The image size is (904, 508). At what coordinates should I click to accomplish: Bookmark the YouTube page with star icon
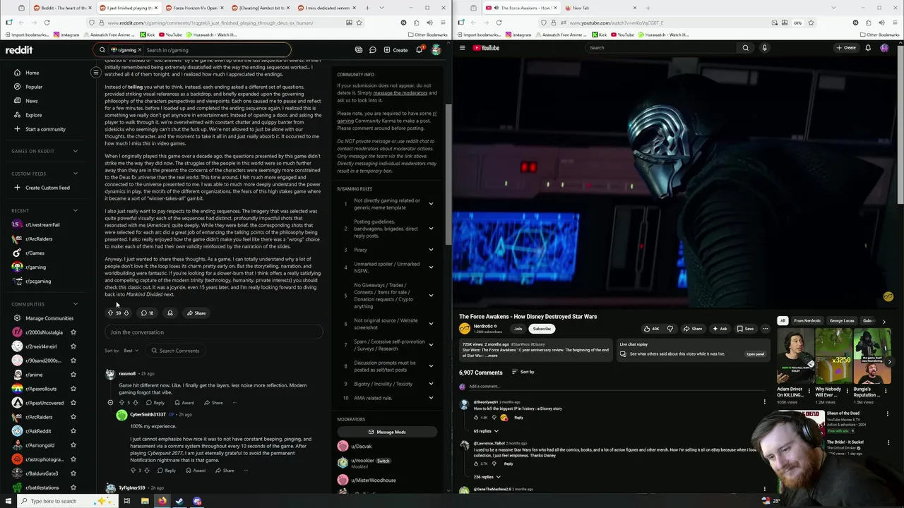coord(811,23)
